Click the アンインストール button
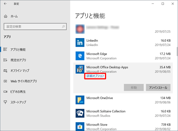Screen dimensions: 178x131 pos(158,87)
